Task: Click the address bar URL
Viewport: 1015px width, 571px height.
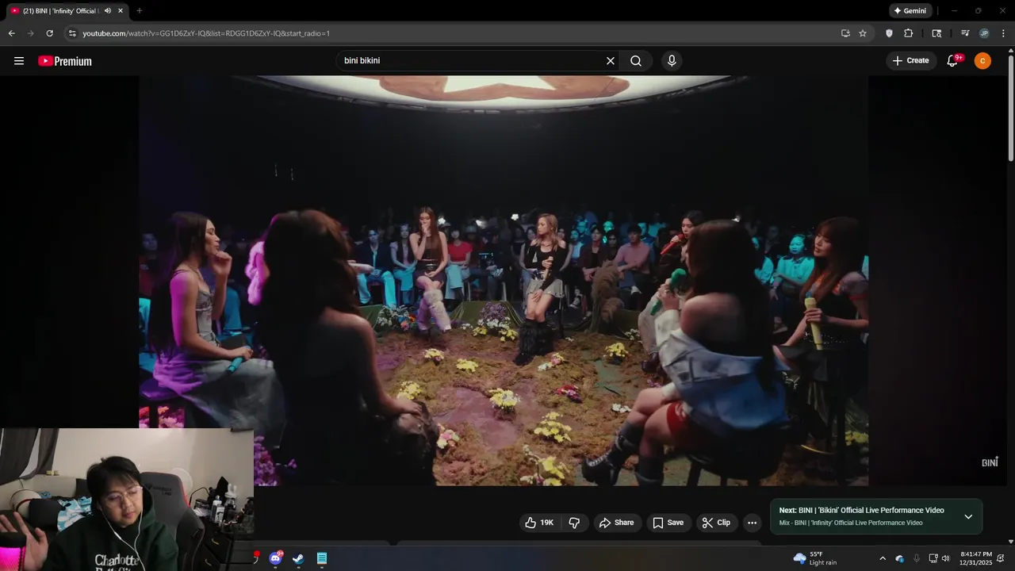Action: tap(206, 33)
